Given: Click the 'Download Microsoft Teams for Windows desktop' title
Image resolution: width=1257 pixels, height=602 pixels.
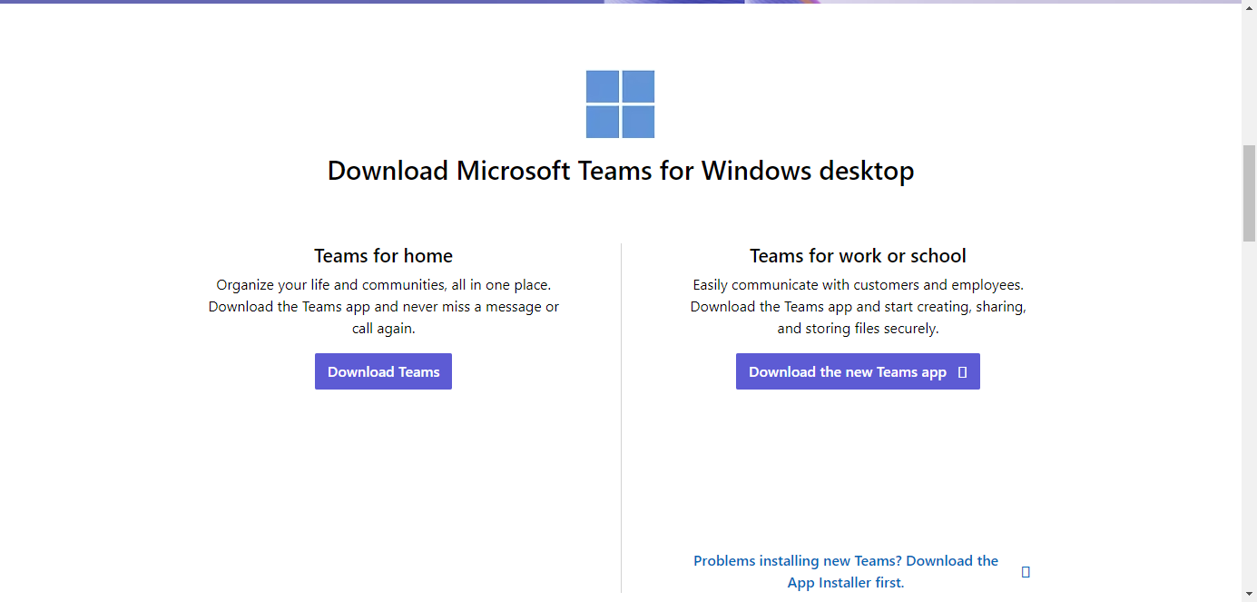Looking at the screenshot, I should tap(620, 171).
